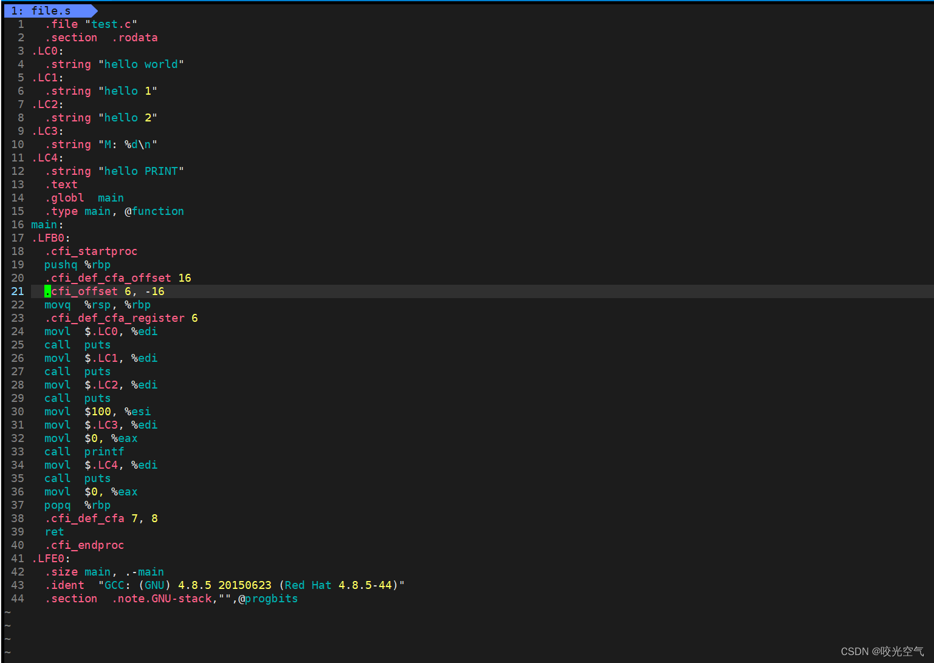
Task: Click the "hello 1" string line
Action: pos(101,91)
